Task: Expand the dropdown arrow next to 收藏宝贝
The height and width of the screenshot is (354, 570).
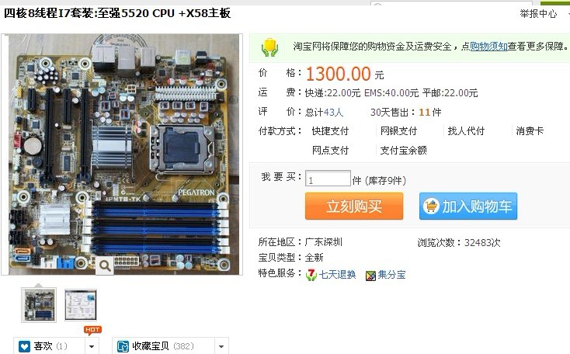Action: tap(221, 346)
